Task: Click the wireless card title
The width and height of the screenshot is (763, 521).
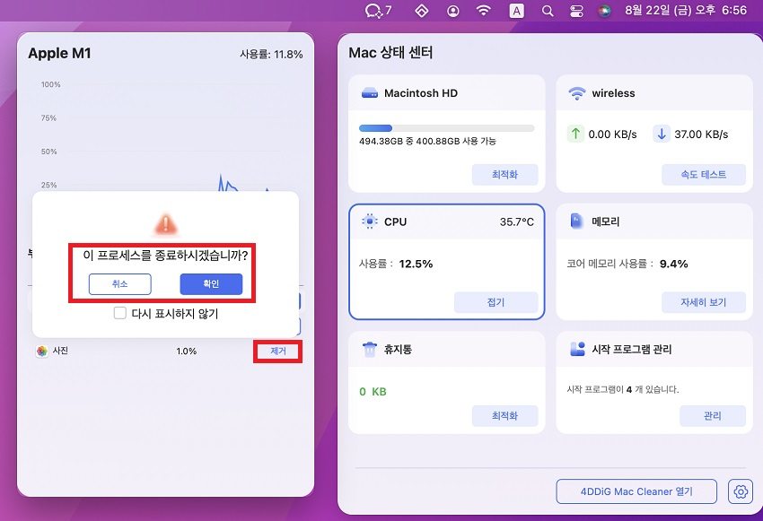Action: (613, 93)
